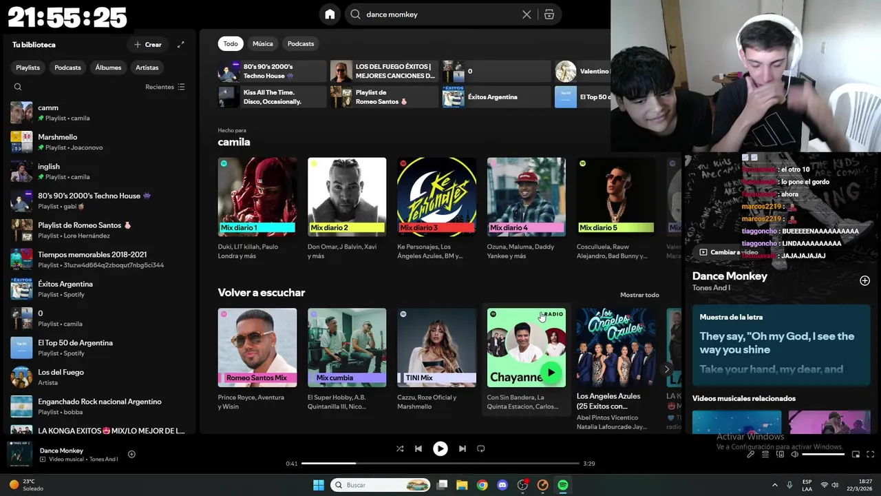Open Tiempos memorables 2018-2021 playlist

tap(100, 259)
